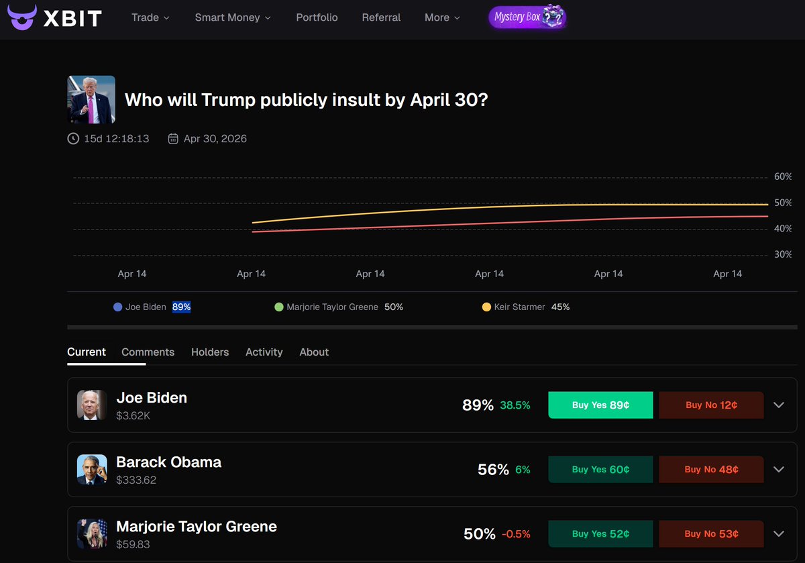Buy Yes 52¢ on Marjorie Taylor Greene
805x563 pixels.
pos(600,533)
